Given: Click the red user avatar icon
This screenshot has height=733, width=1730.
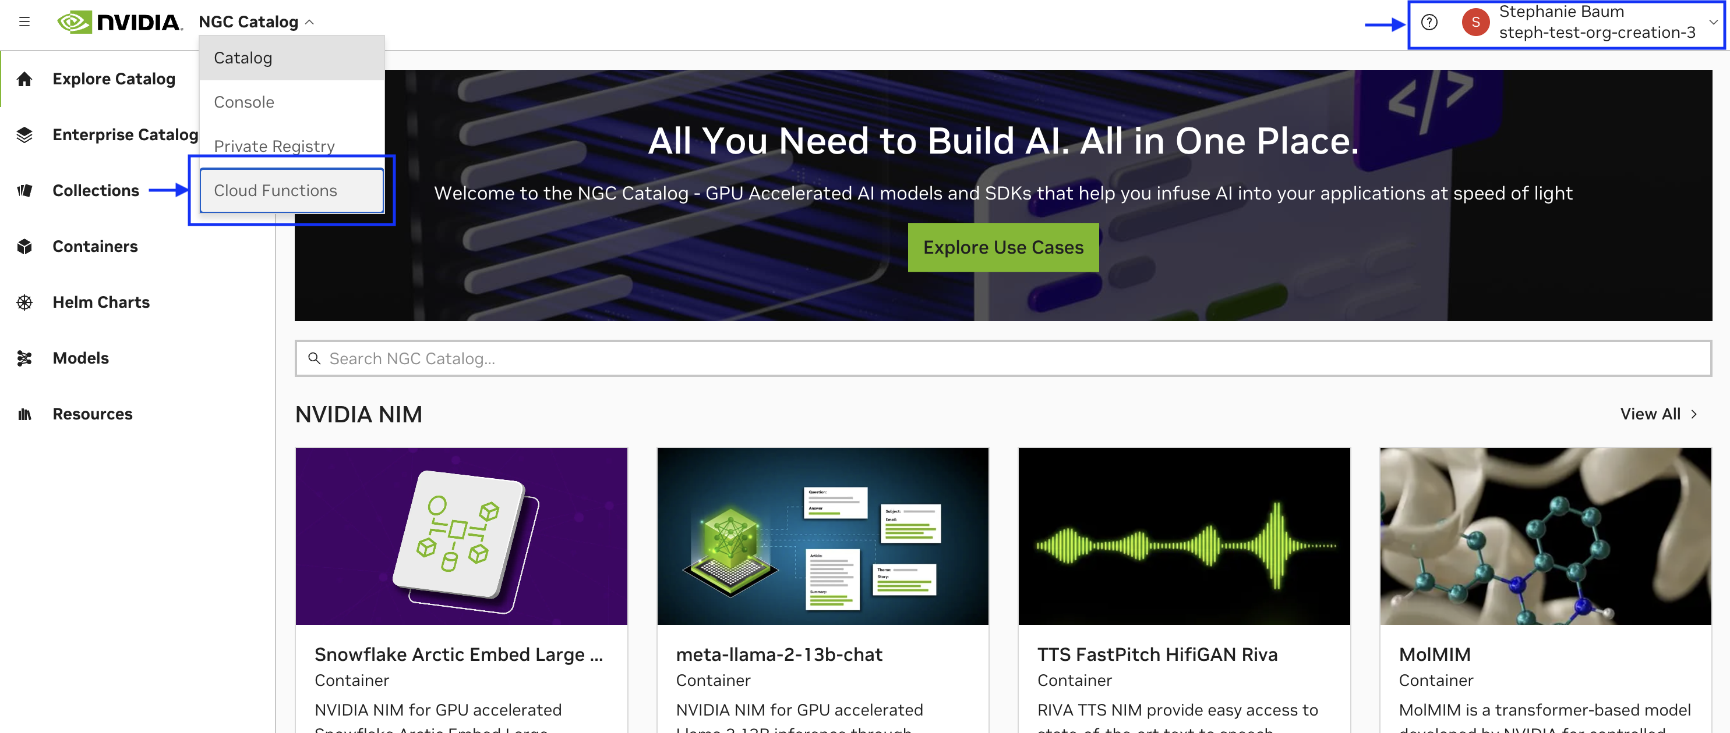Looking at the screenshot, I should point(1475,22).
